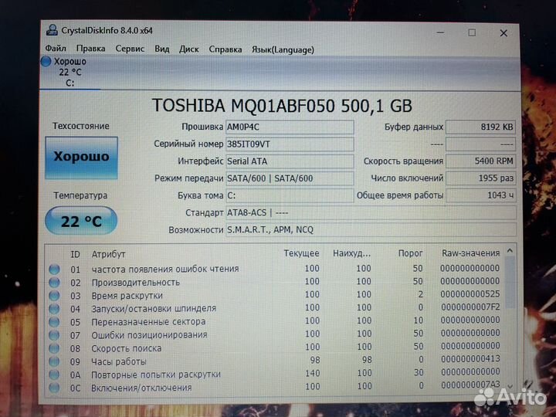Click status circle for attribute 01 row
556x417 pixels.
(54, 270)
